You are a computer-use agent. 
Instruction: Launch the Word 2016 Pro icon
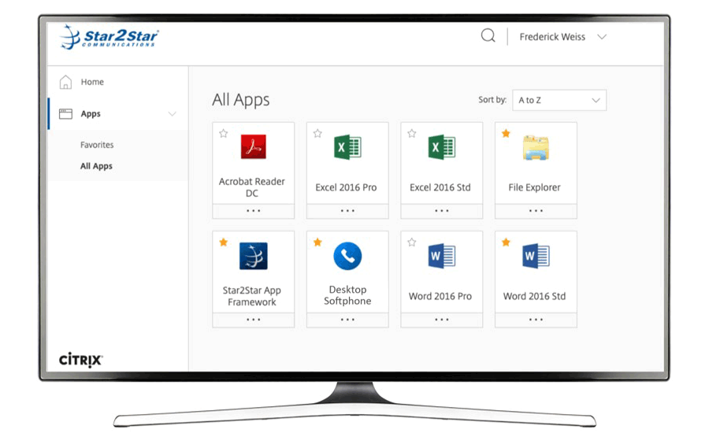(x=441, y=256)
